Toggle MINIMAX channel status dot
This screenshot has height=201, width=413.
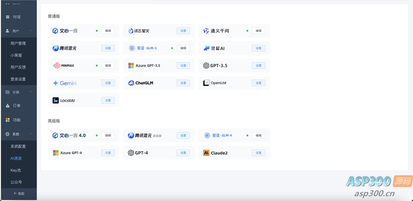point(96,65)
